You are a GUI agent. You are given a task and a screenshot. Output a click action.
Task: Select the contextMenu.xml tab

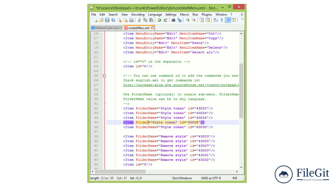click(x=139, y=28)
